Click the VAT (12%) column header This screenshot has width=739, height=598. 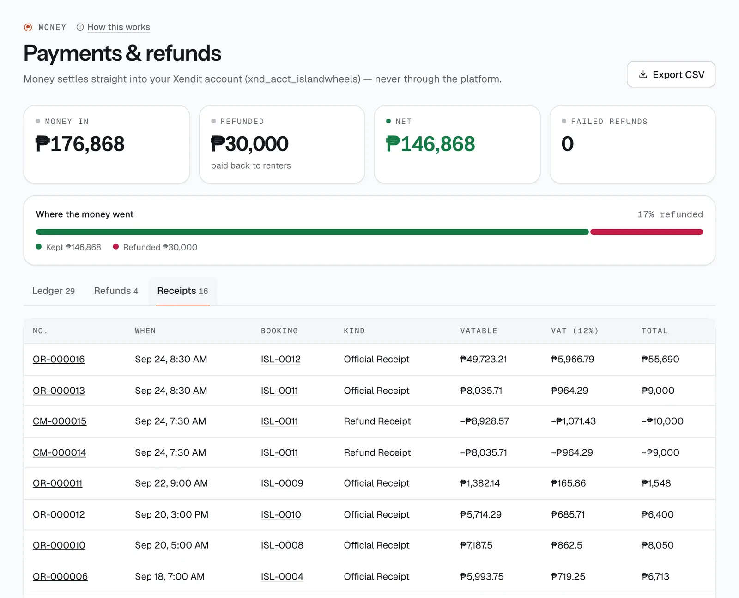(x=575, y=331)
